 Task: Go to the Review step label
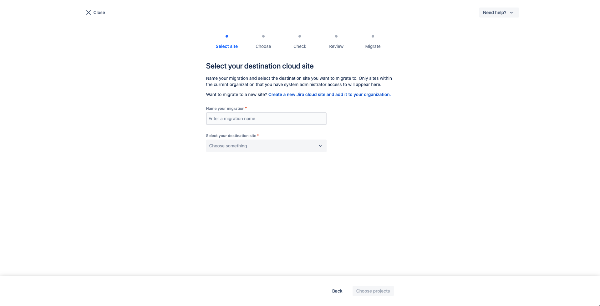tap(336, 46)
